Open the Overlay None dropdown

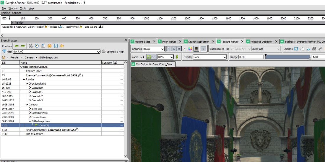click(x=209, y=57)
